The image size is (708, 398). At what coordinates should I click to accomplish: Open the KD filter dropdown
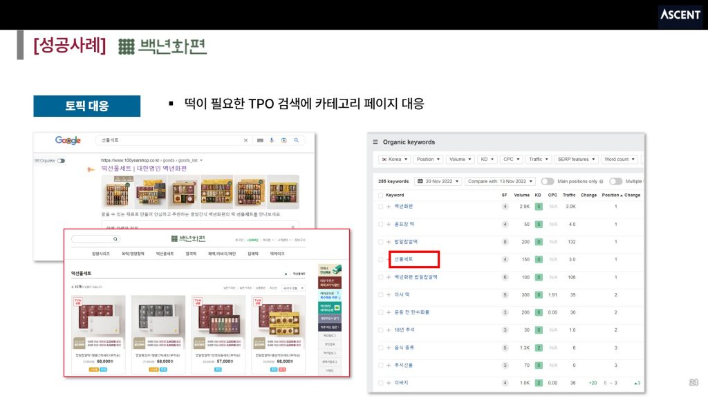487,160
